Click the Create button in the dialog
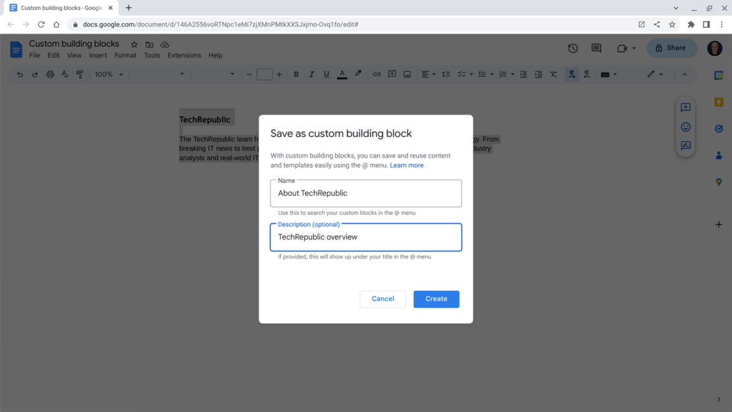732x412 pixels. point(436,299)
